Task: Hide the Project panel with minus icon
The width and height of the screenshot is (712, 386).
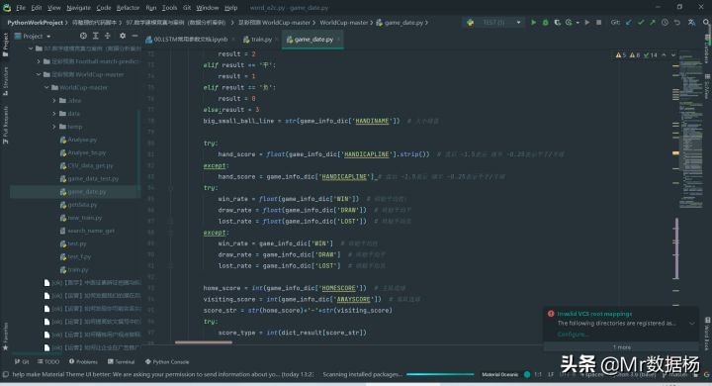Action: (x=134, y=36)
